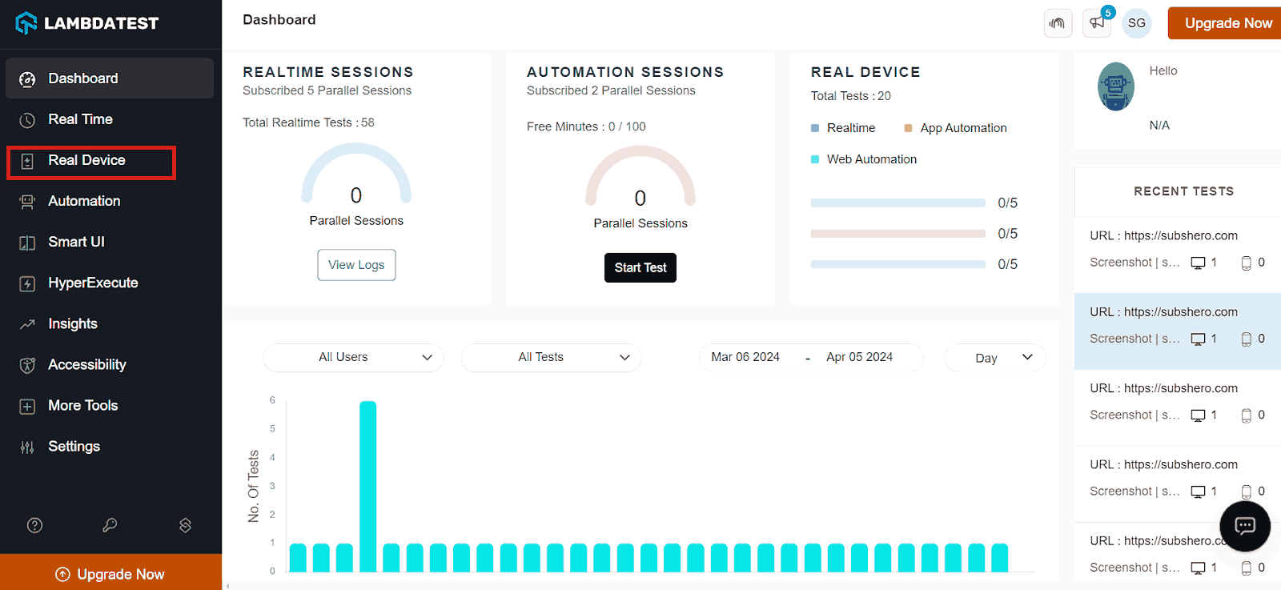The height and width of the screenshot is (590, 1281).
Task: Open help question mark icon
Action: coord(34,525)
